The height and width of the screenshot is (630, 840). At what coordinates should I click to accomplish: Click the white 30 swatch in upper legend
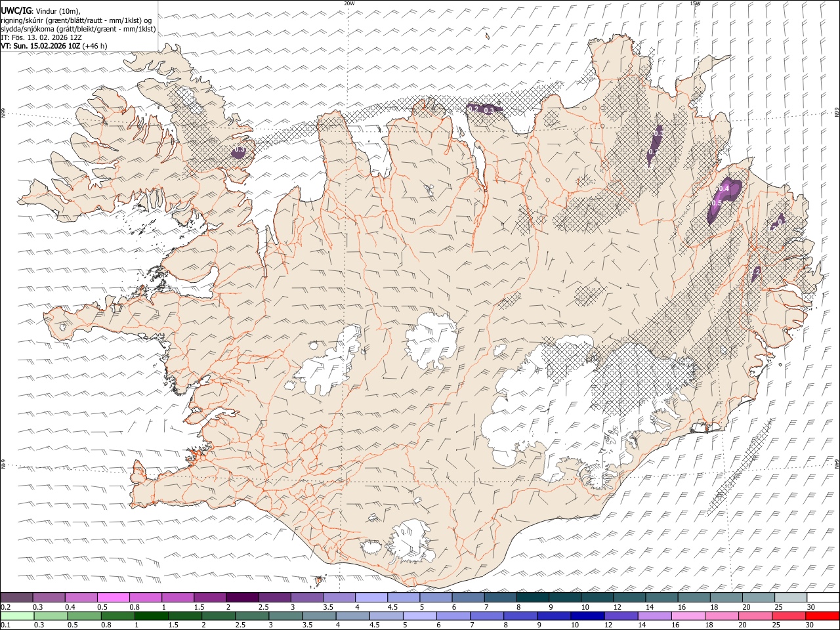[x=822, y=598]
